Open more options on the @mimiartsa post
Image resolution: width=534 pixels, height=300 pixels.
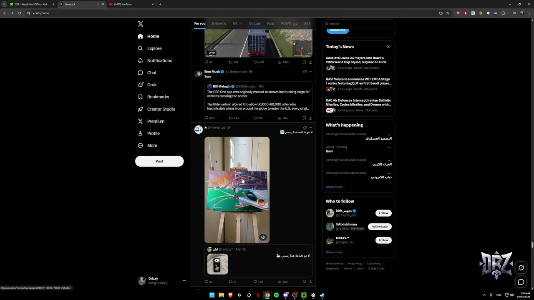tap(310, 127)
